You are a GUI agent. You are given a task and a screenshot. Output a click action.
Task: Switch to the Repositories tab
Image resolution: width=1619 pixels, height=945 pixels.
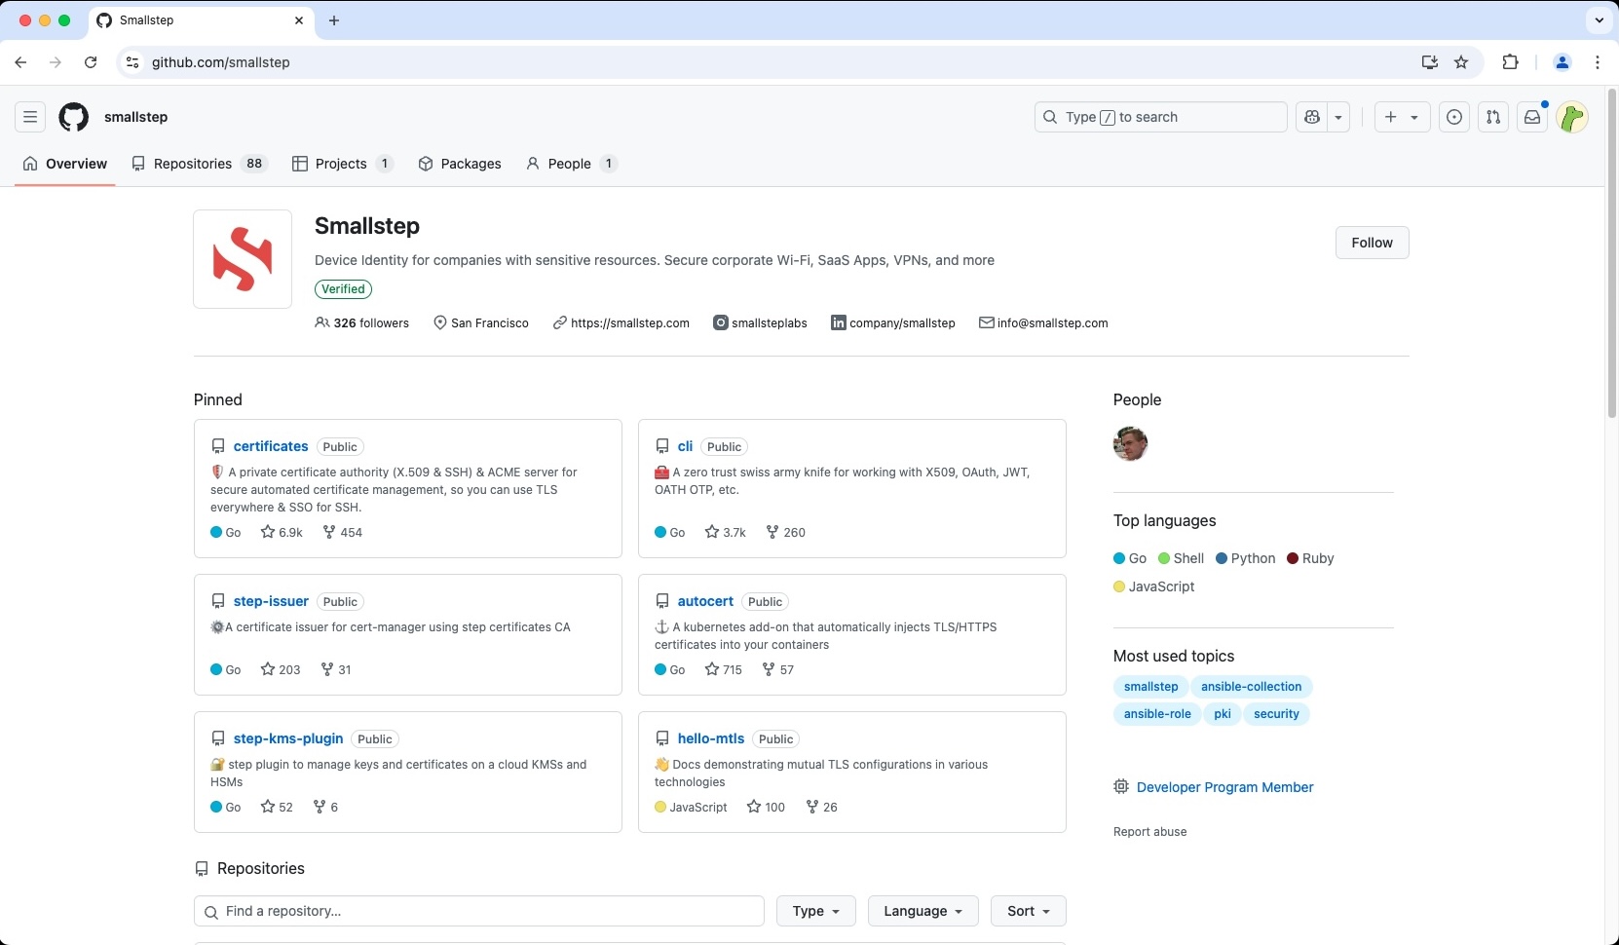coord(200,164)
